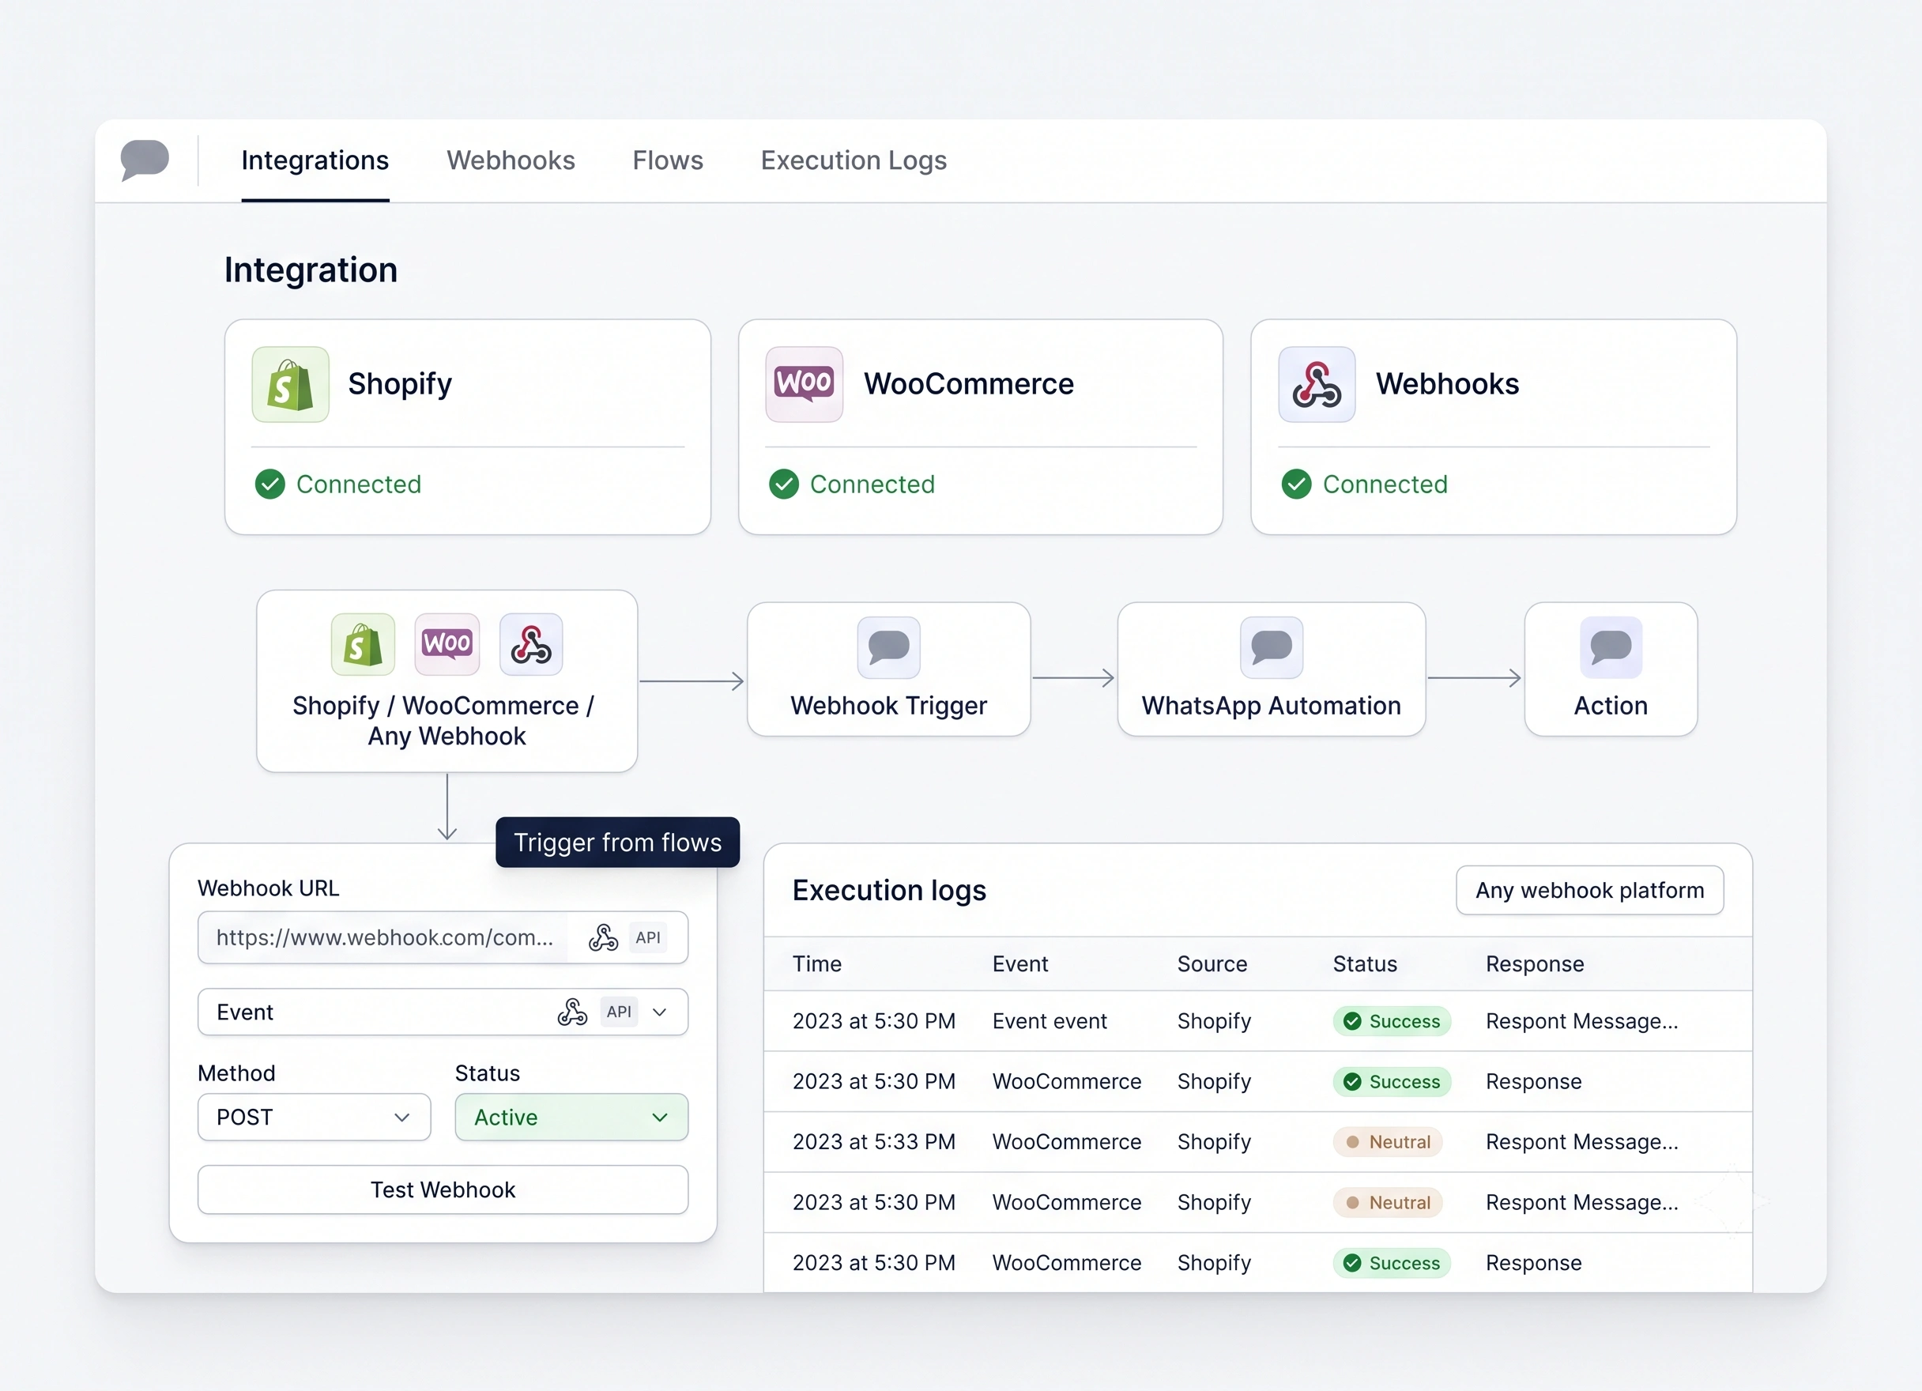The height and width of the screenshot is (1391, 1922).
Task: Click the Status column header
Action: pos(1364,963)
